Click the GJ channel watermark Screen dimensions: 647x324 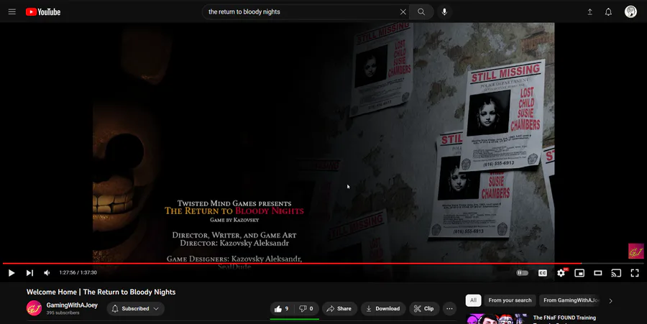point(635,251)
